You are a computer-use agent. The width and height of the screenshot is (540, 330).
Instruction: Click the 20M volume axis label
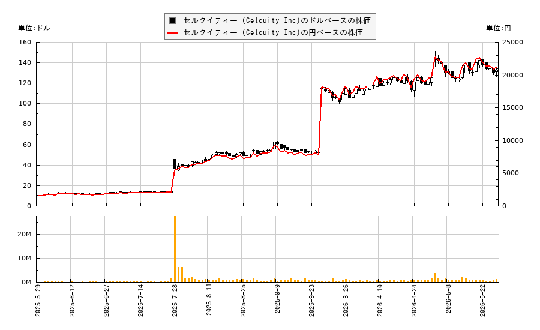tap(25, 234)
